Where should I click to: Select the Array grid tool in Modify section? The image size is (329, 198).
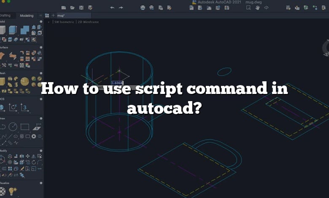click(10, 169)
